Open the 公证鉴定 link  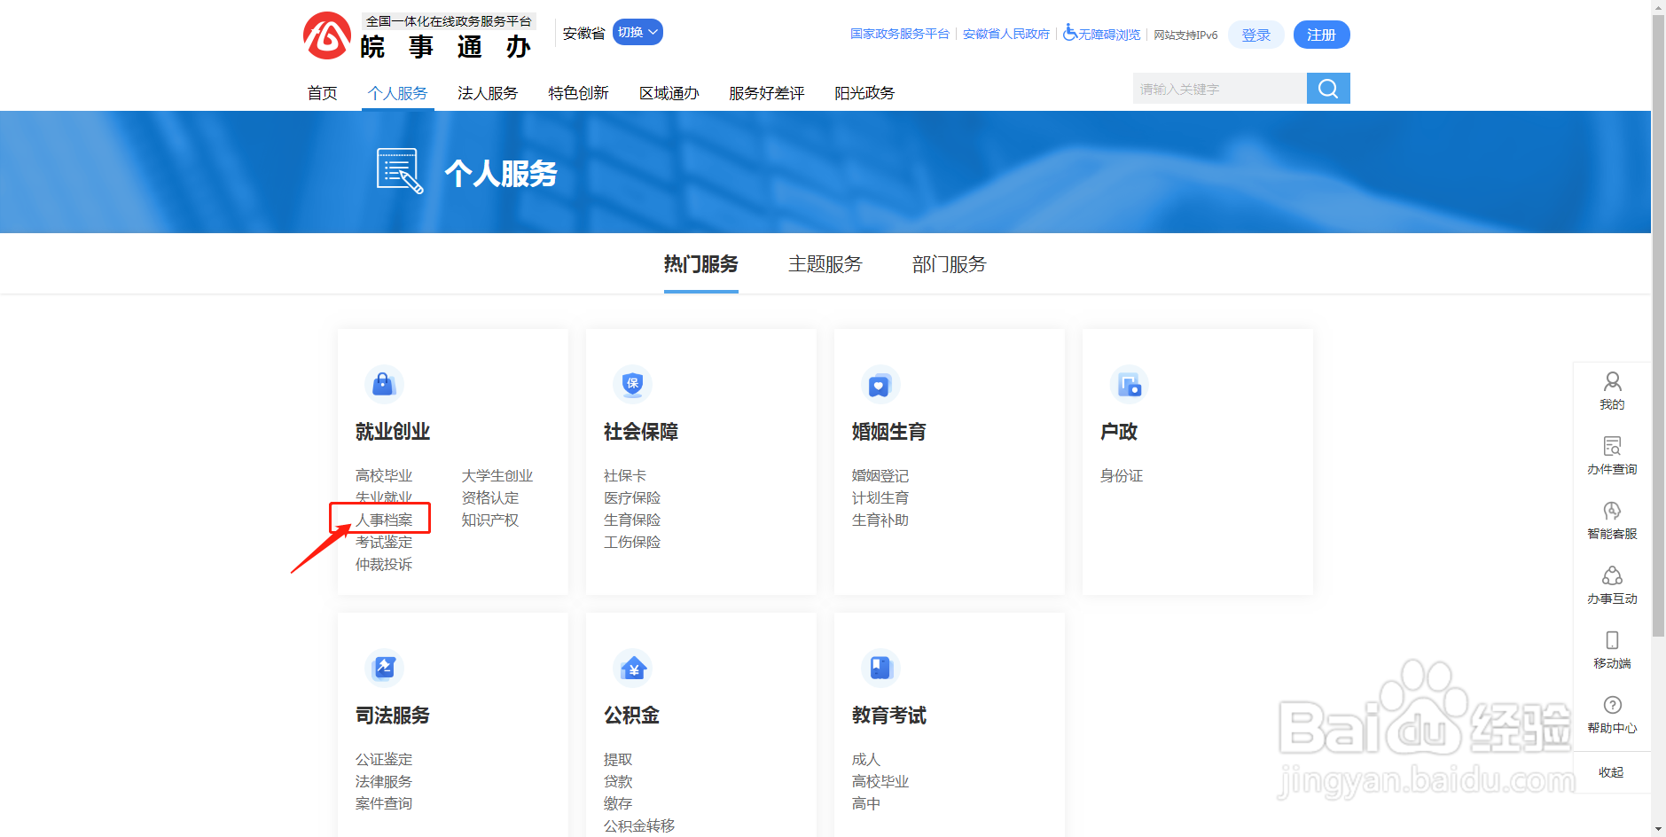[384, 759]
